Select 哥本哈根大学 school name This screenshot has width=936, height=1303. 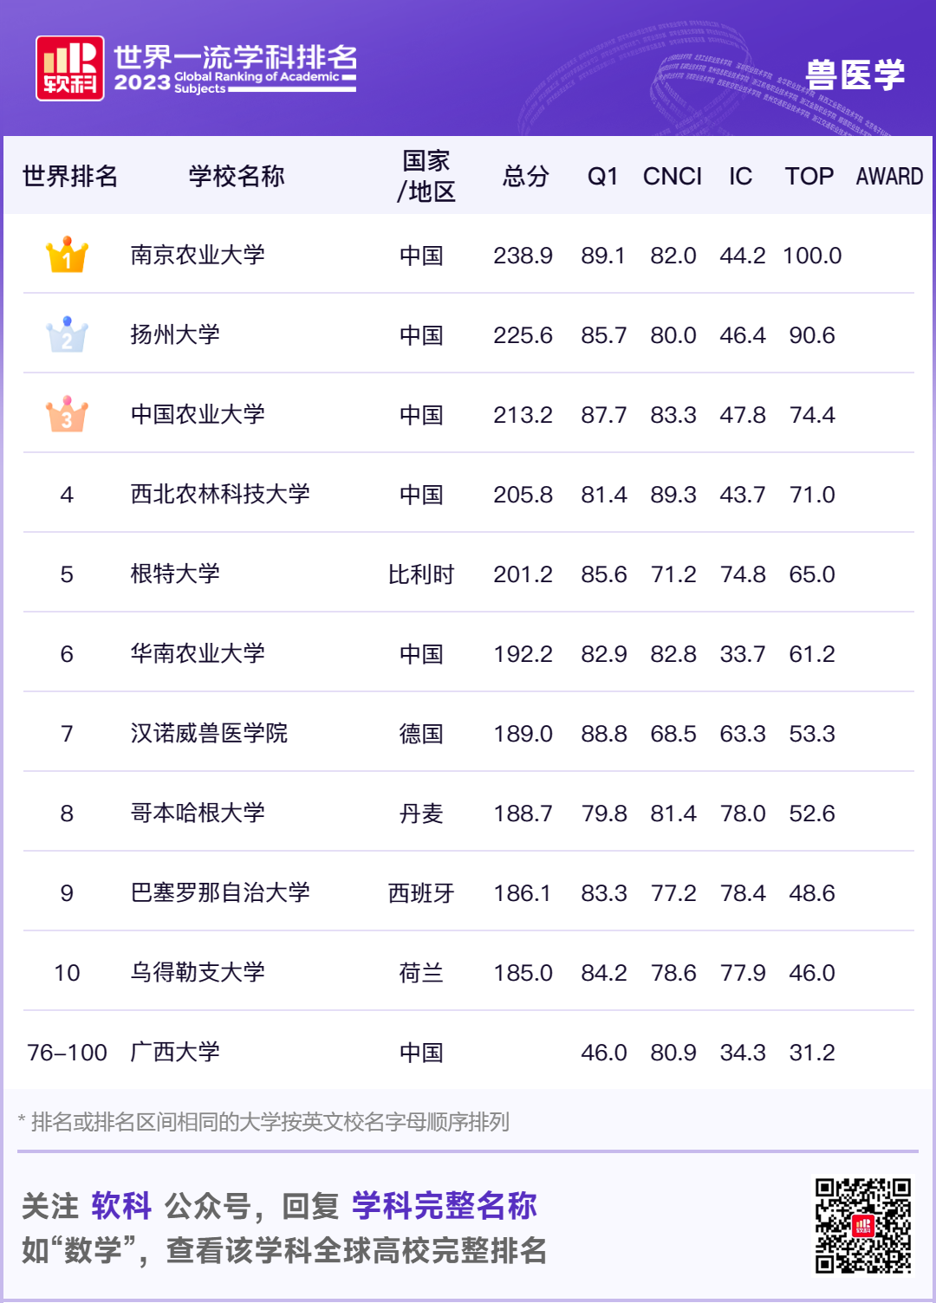point(198,814)
